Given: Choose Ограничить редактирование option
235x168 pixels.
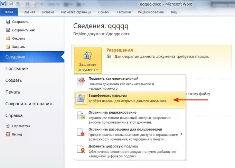Looking at the screenshot, I should click(130, 117).
